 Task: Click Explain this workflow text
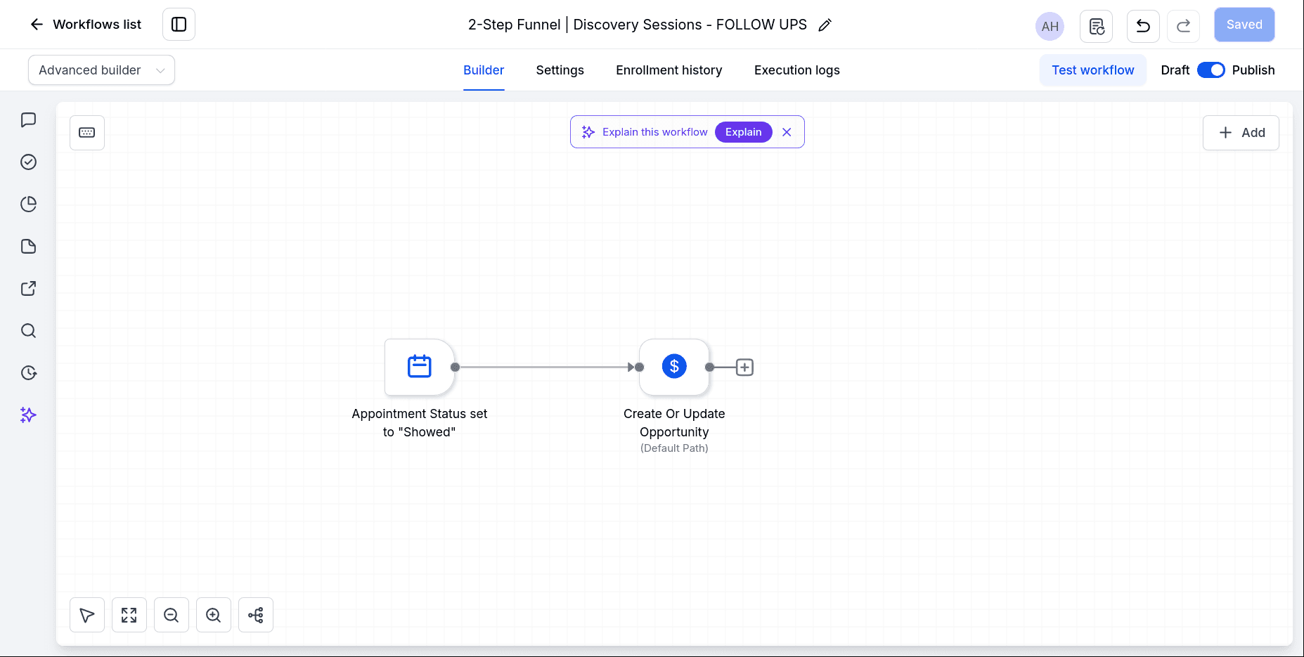654,132
